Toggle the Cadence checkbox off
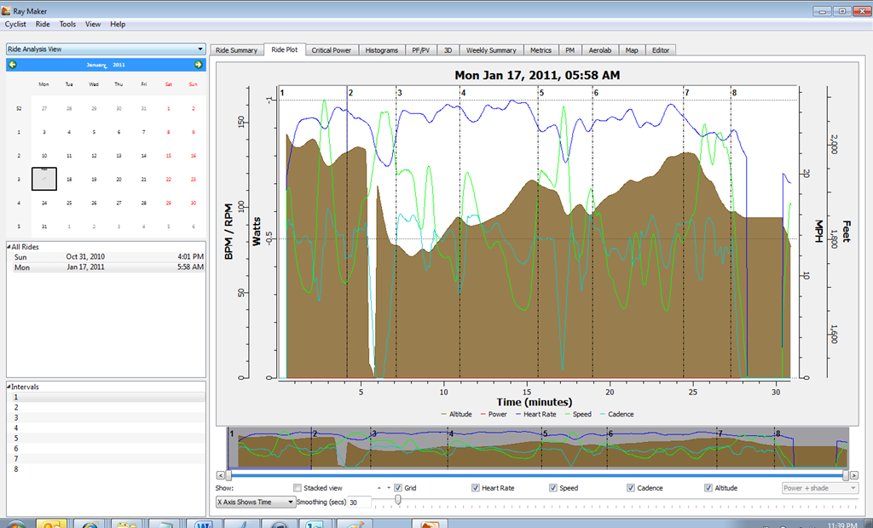This screenshot has width=873, height=528. [x=631, y=488]
